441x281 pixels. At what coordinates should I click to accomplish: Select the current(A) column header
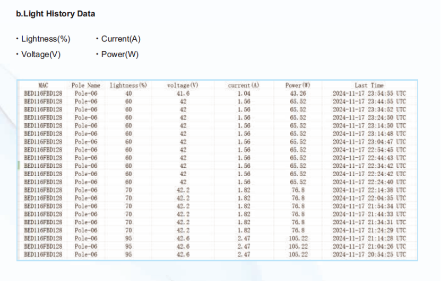click(x=244, y=85)
